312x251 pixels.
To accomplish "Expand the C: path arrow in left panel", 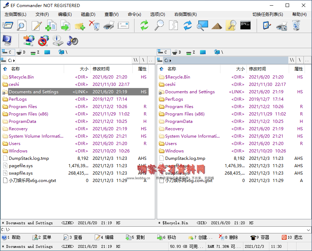I will tap(14, 61).
